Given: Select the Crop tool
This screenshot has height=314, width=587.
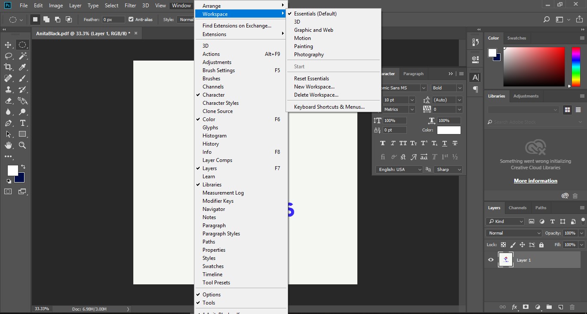Looking at the screenshot, I should [8, 67].
